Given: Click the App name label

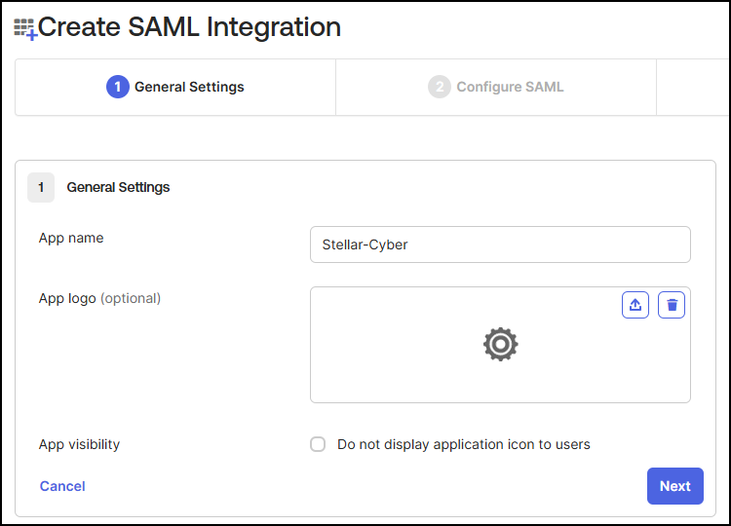Looking at the screenshot, I should [71, 238].
